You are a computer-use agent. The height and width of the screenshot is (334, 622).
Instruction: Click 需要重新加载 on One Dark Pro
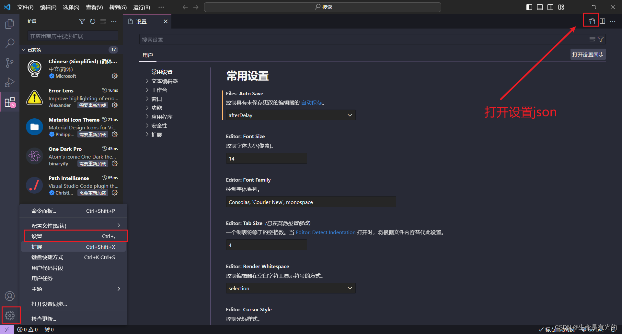[x=93, y=164]
